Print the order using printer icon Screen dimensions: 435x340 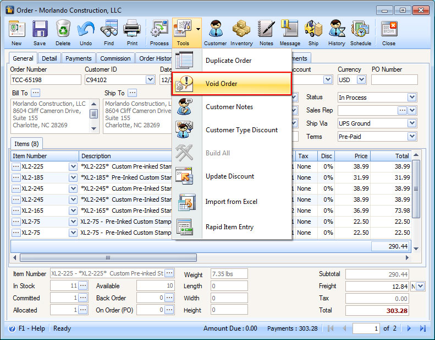[x=132, y=33]
